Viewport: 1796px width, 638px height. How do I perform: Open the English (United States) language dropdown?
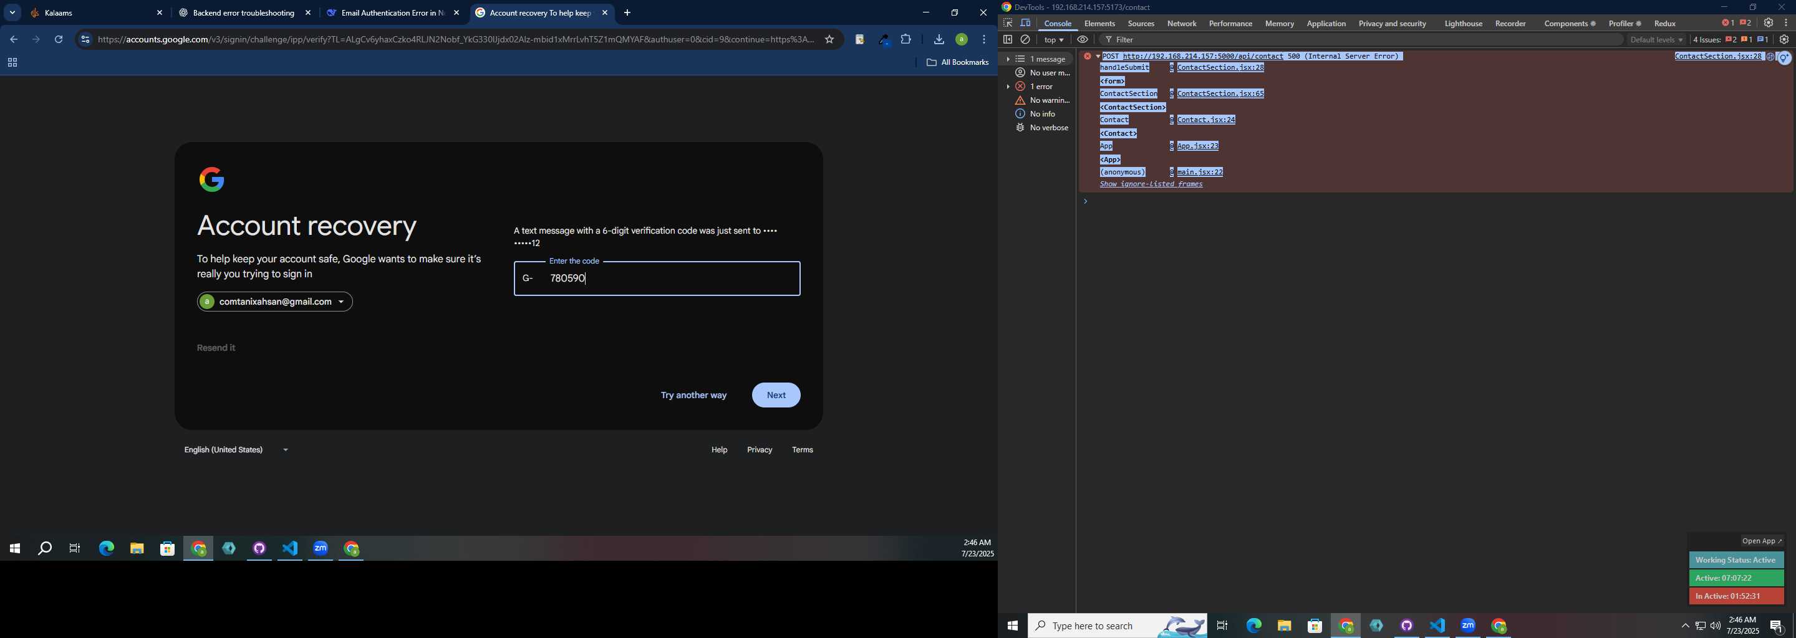click(236, 450)
